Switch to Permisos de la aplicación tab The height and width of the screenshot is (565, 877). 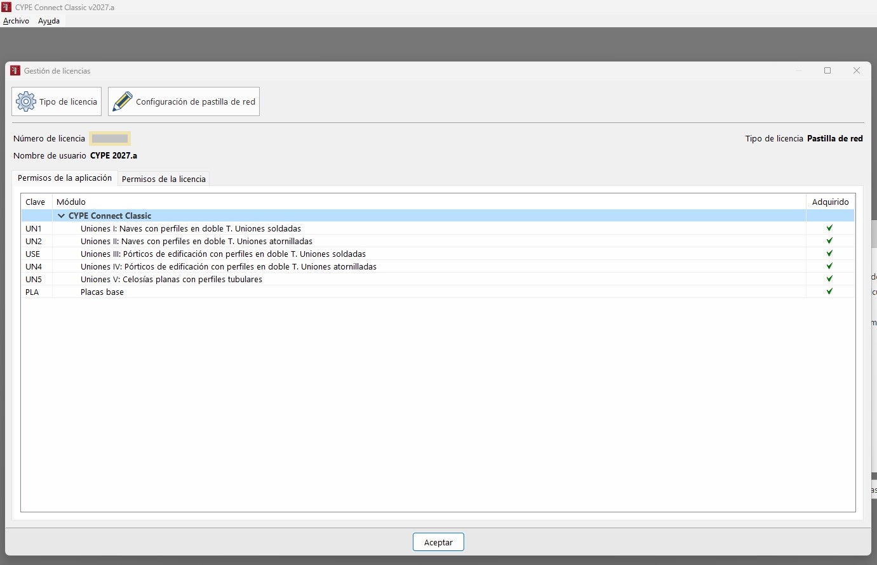click(65, 178)
